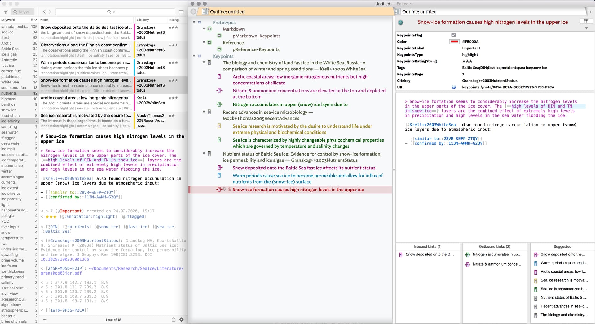Click the outline document icon in Tinderbox tab
The height and width of the screenshot is (324, 595).
click(205, 11)
